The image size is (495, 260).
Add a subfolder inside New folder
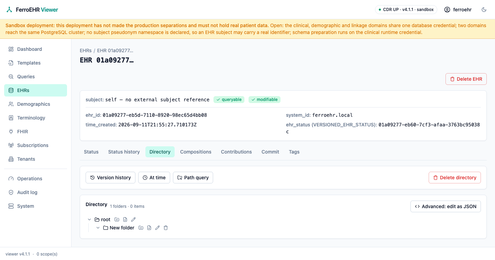pos(141,228)
